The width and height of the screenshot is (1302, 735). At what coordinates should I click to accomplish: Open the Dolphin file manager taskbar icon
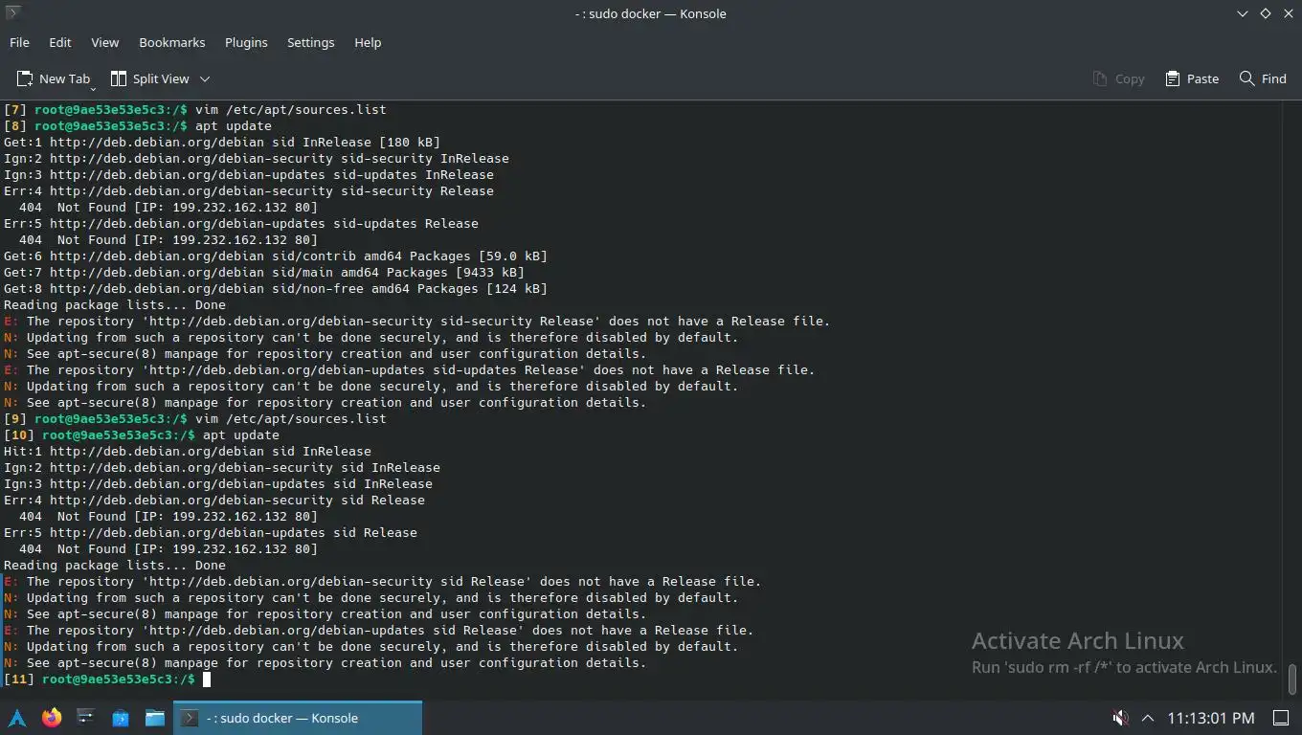[x=155, y=718]
